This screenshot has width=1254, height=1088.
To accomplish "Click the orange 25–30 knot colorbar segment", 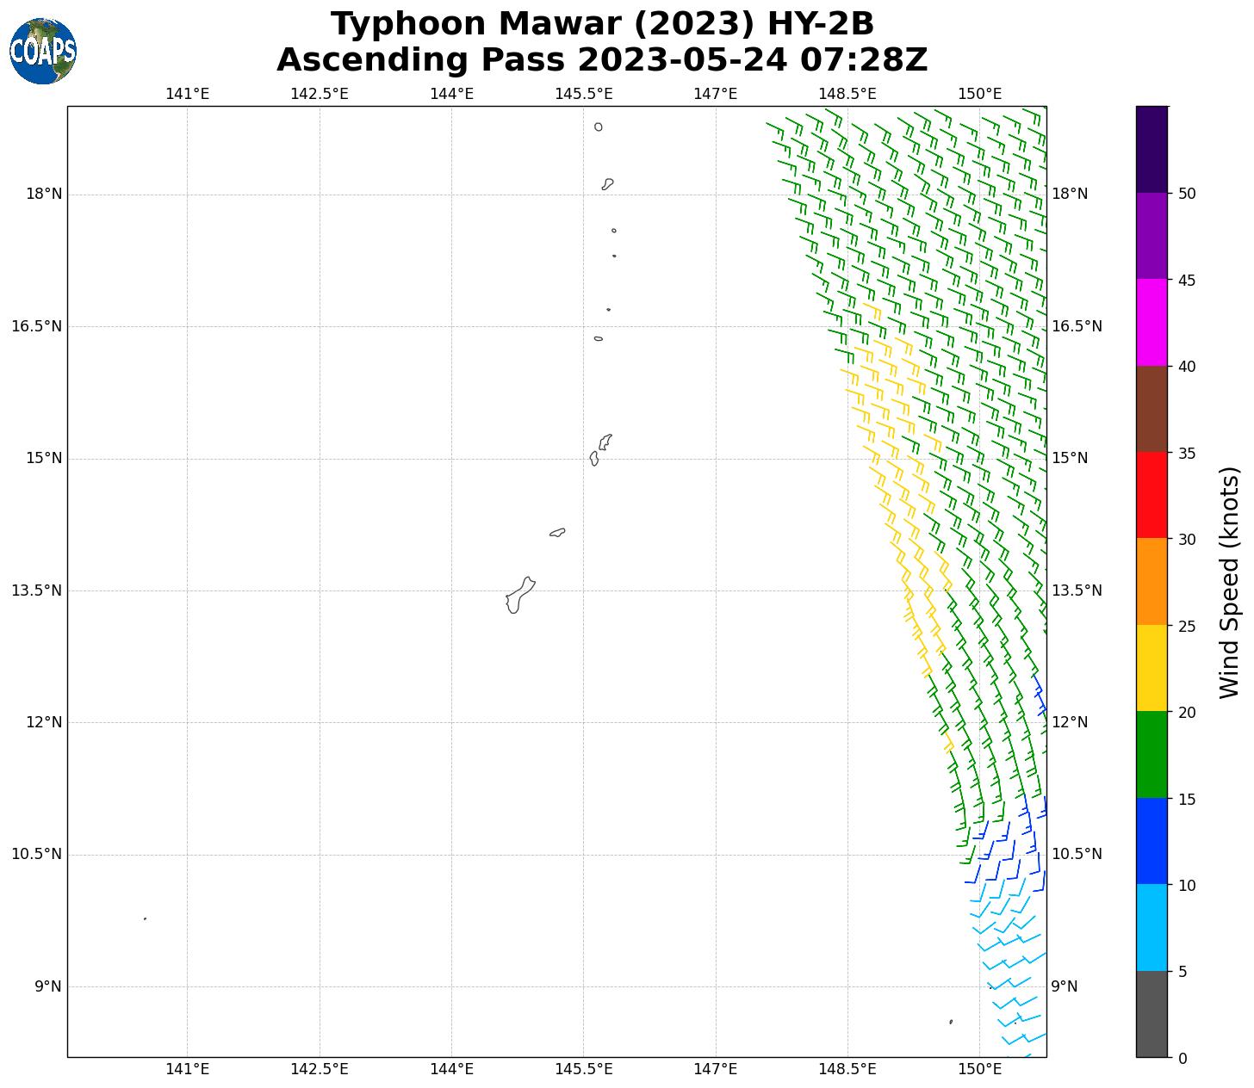I will [1152, 582].
